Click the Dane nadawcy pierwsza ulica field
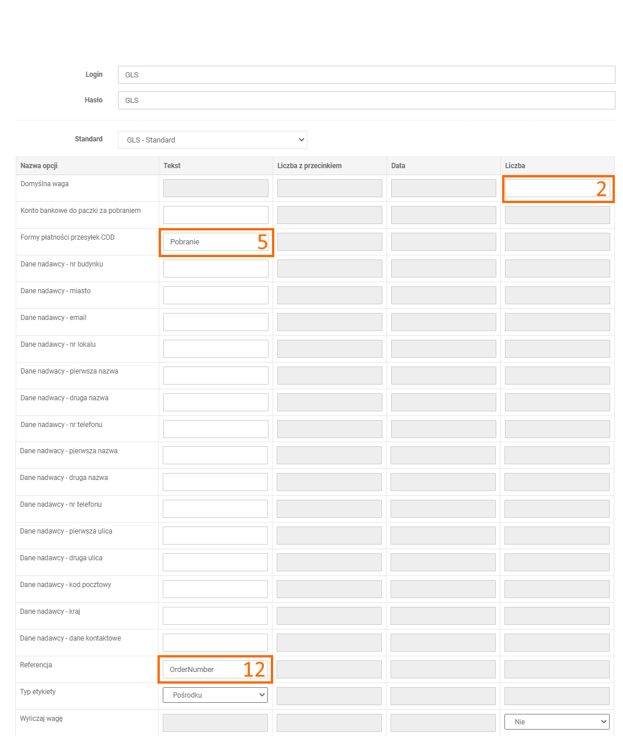The height and width of the screenshot is (736, 623). 215,535
